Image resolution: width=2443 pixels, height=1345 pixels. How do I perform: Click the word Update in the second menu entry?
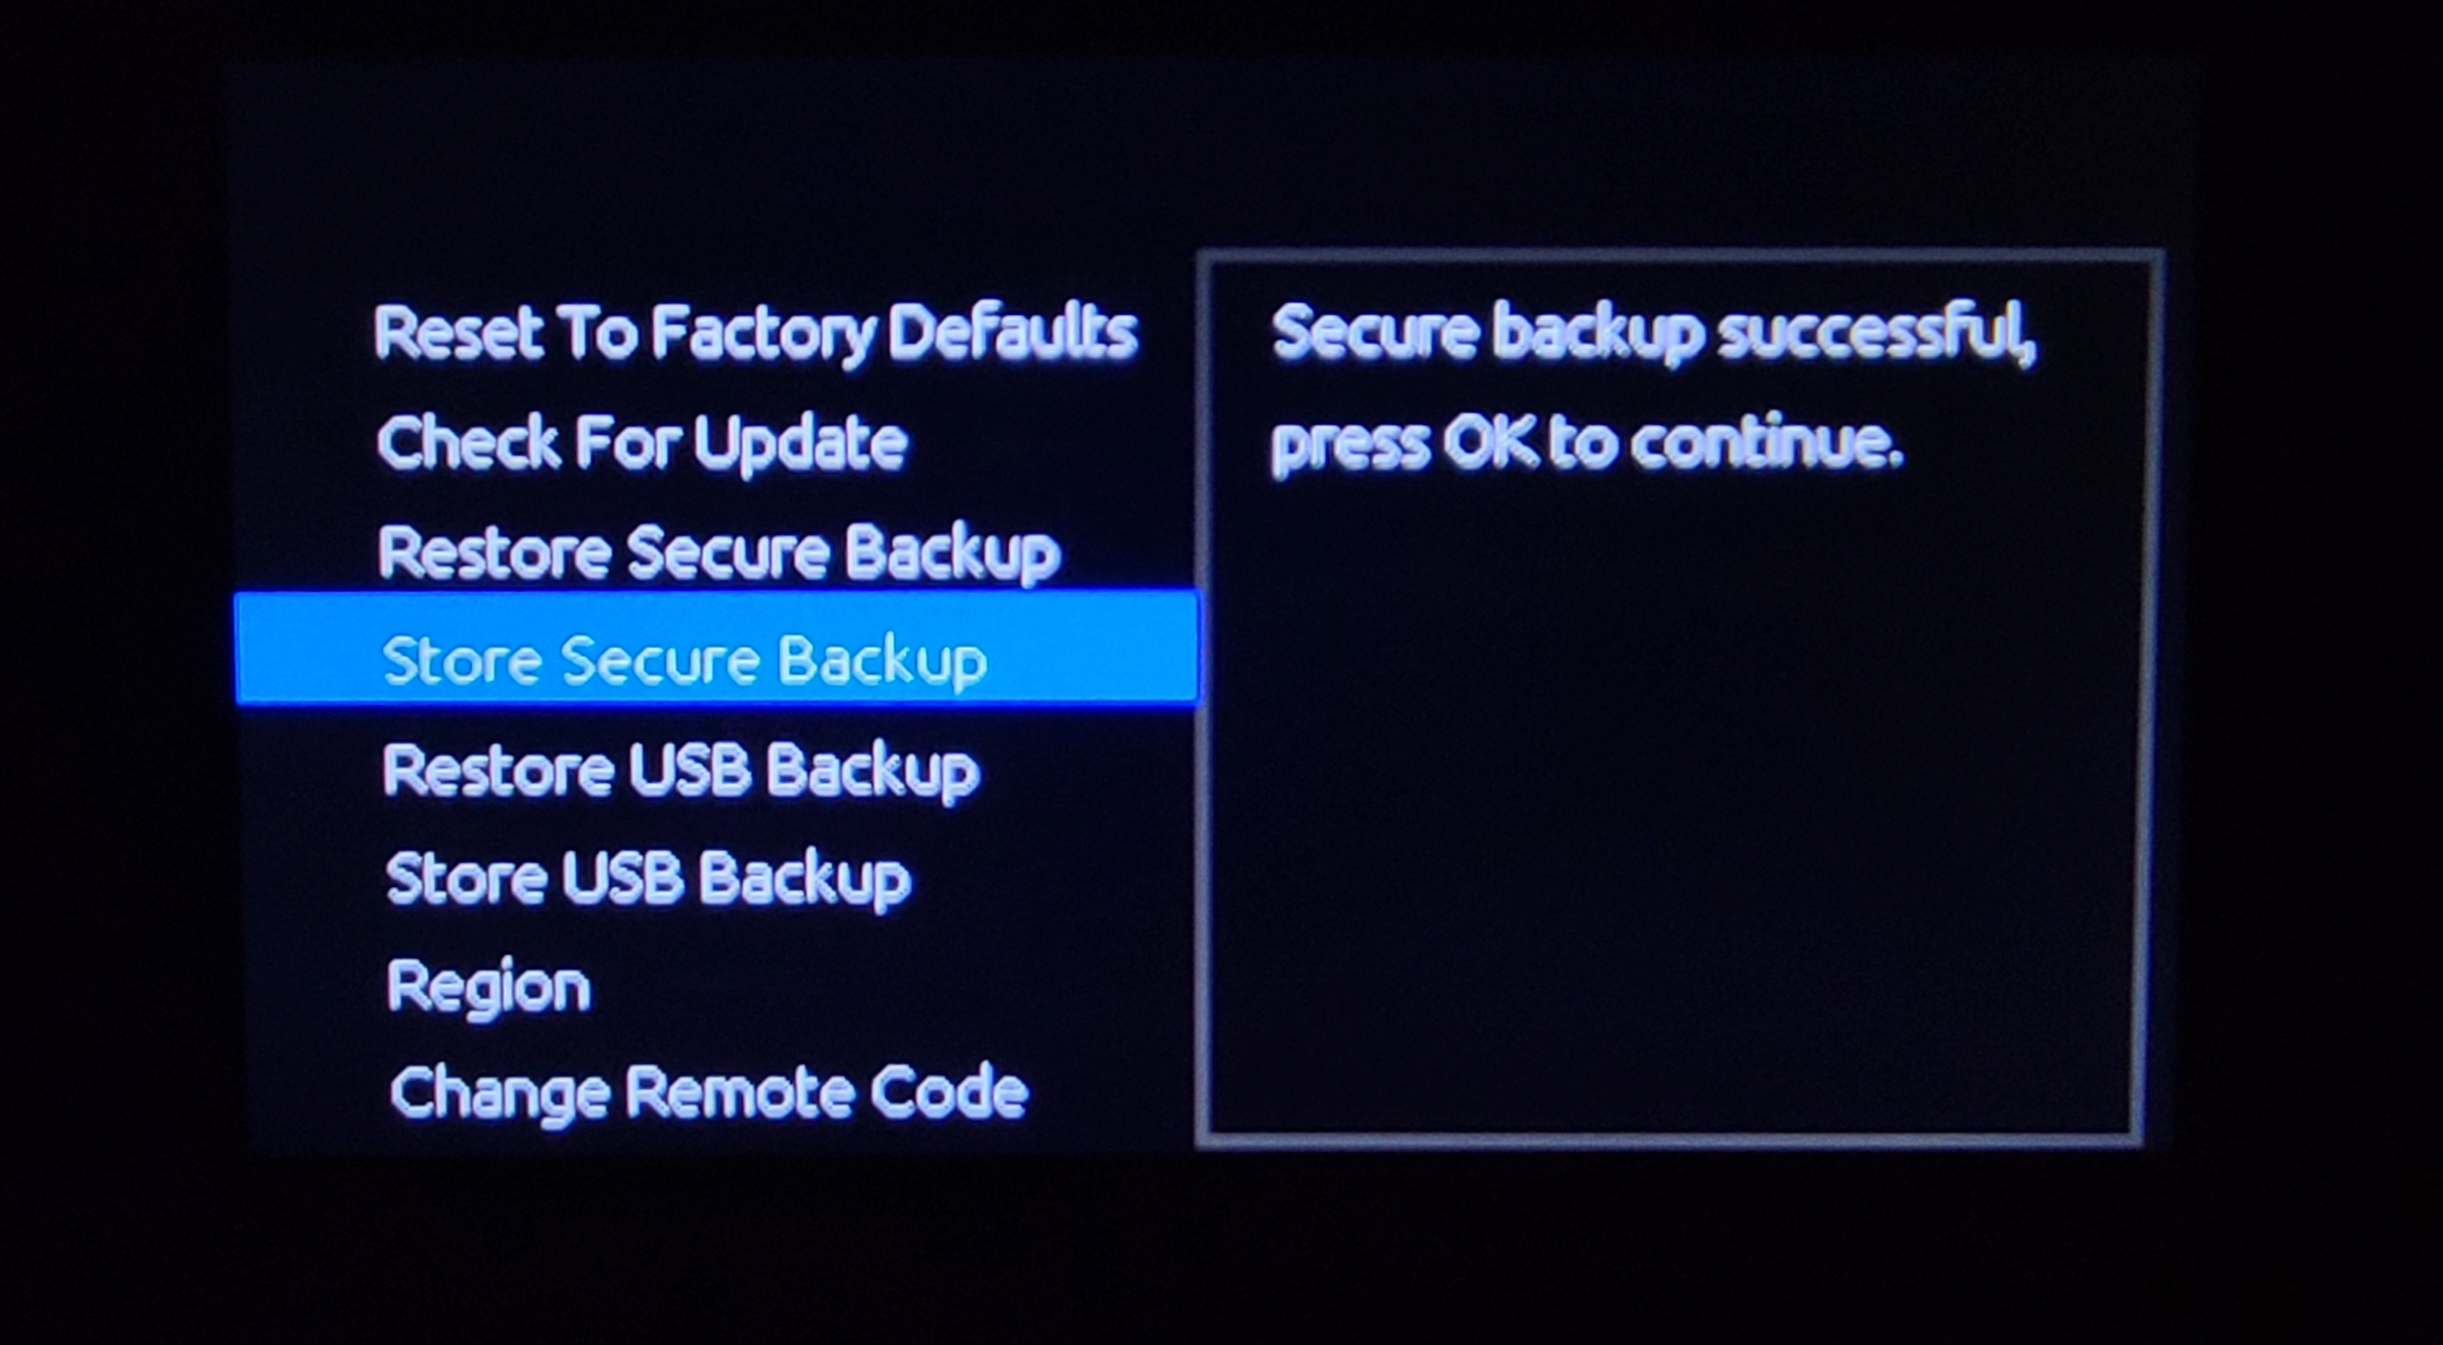pos(800,444)
